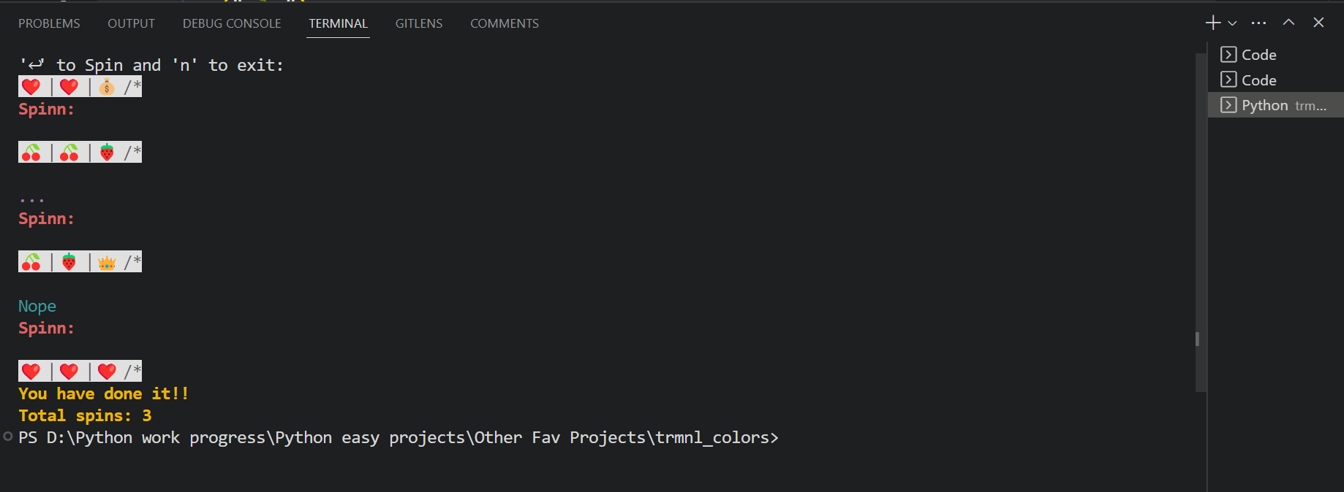Screen dimensions: 1344x492
Task: Click the command decoration circle beside prompt
Action: point(8,437)
